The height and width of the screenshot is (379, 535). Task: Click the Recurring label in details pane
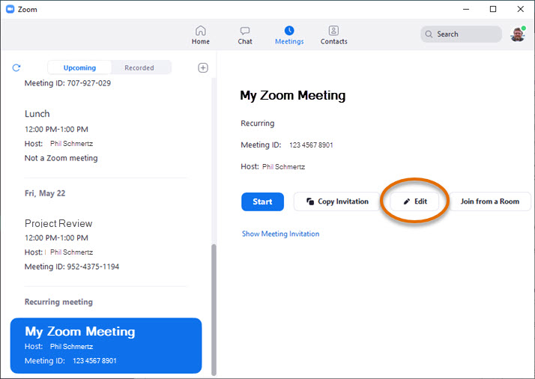[x=257, y=124]
